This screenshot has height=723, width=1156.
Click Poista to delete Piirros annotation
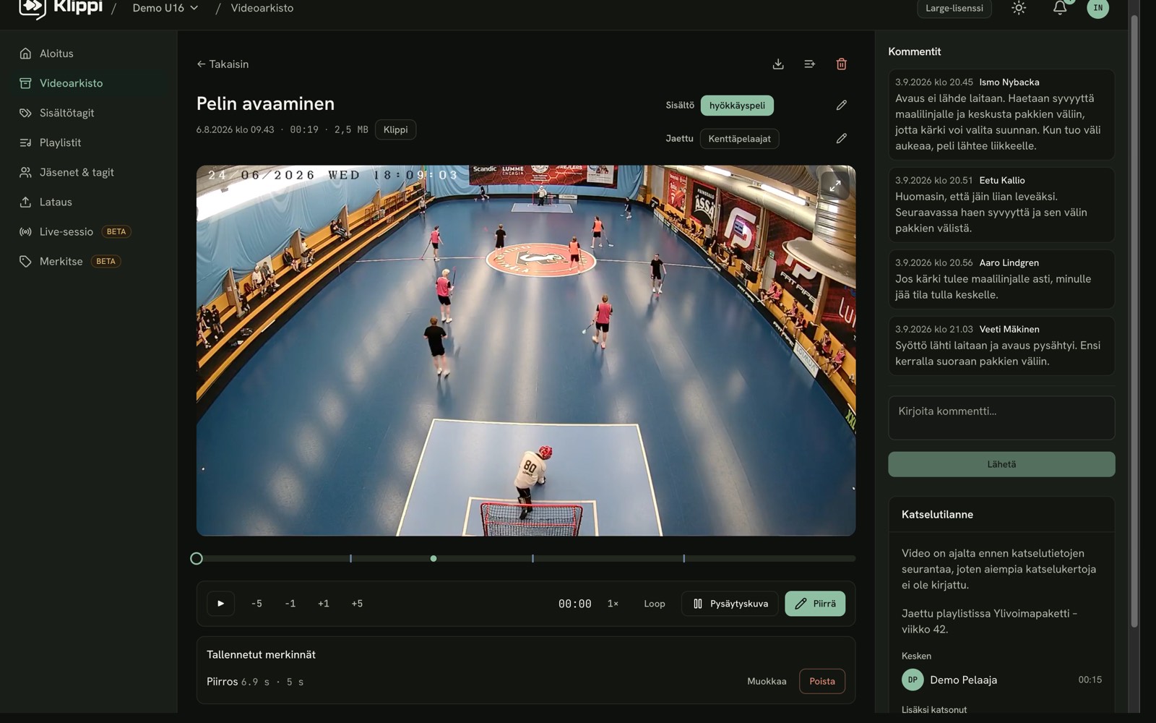point(822,681)
